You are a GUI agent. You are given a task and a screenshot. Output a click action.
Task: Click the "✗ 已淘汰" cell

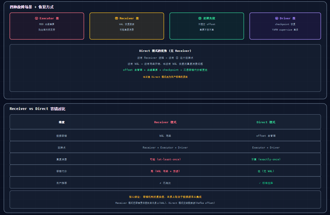(165, 183)
